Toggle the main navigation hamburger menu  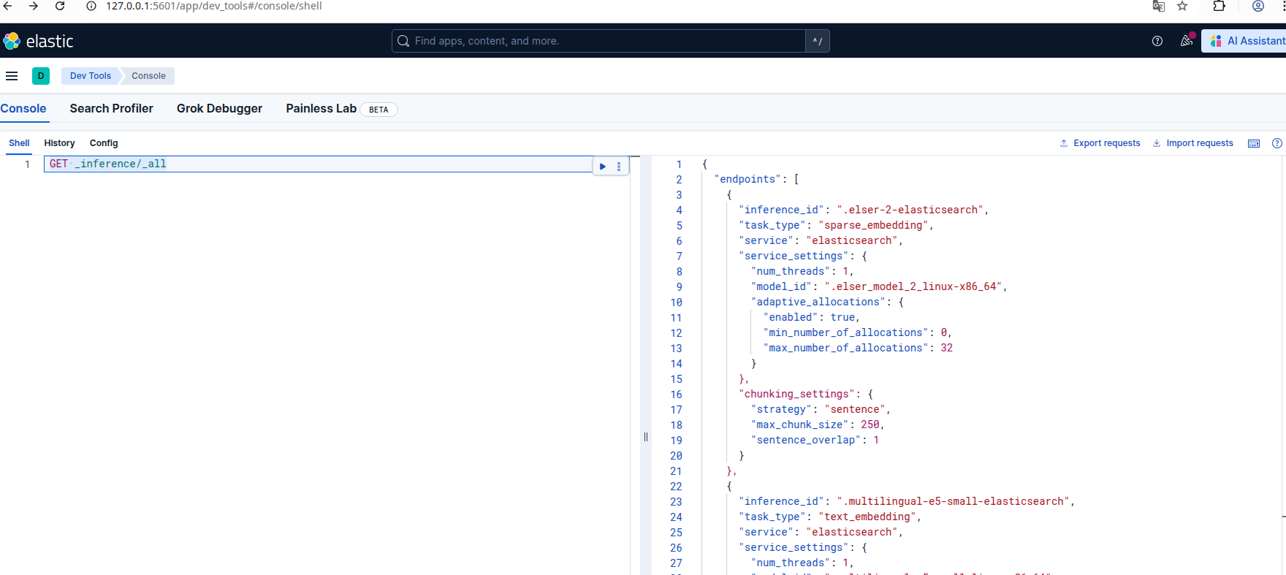pyautogui.click(x=12, y=76)
